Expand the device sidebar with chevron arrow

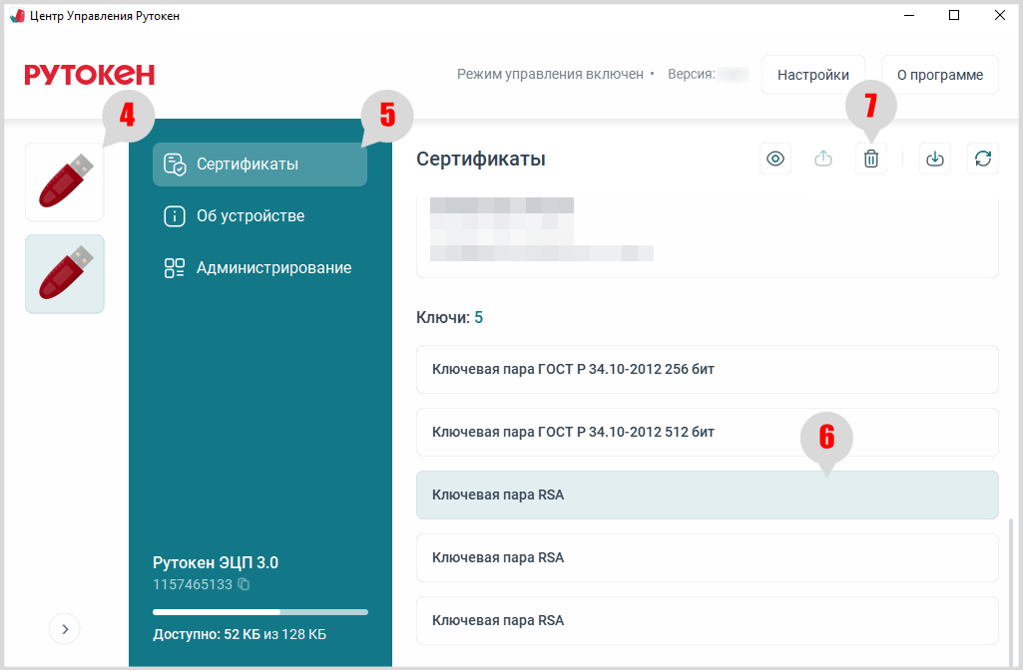click(x=65, y=628)
